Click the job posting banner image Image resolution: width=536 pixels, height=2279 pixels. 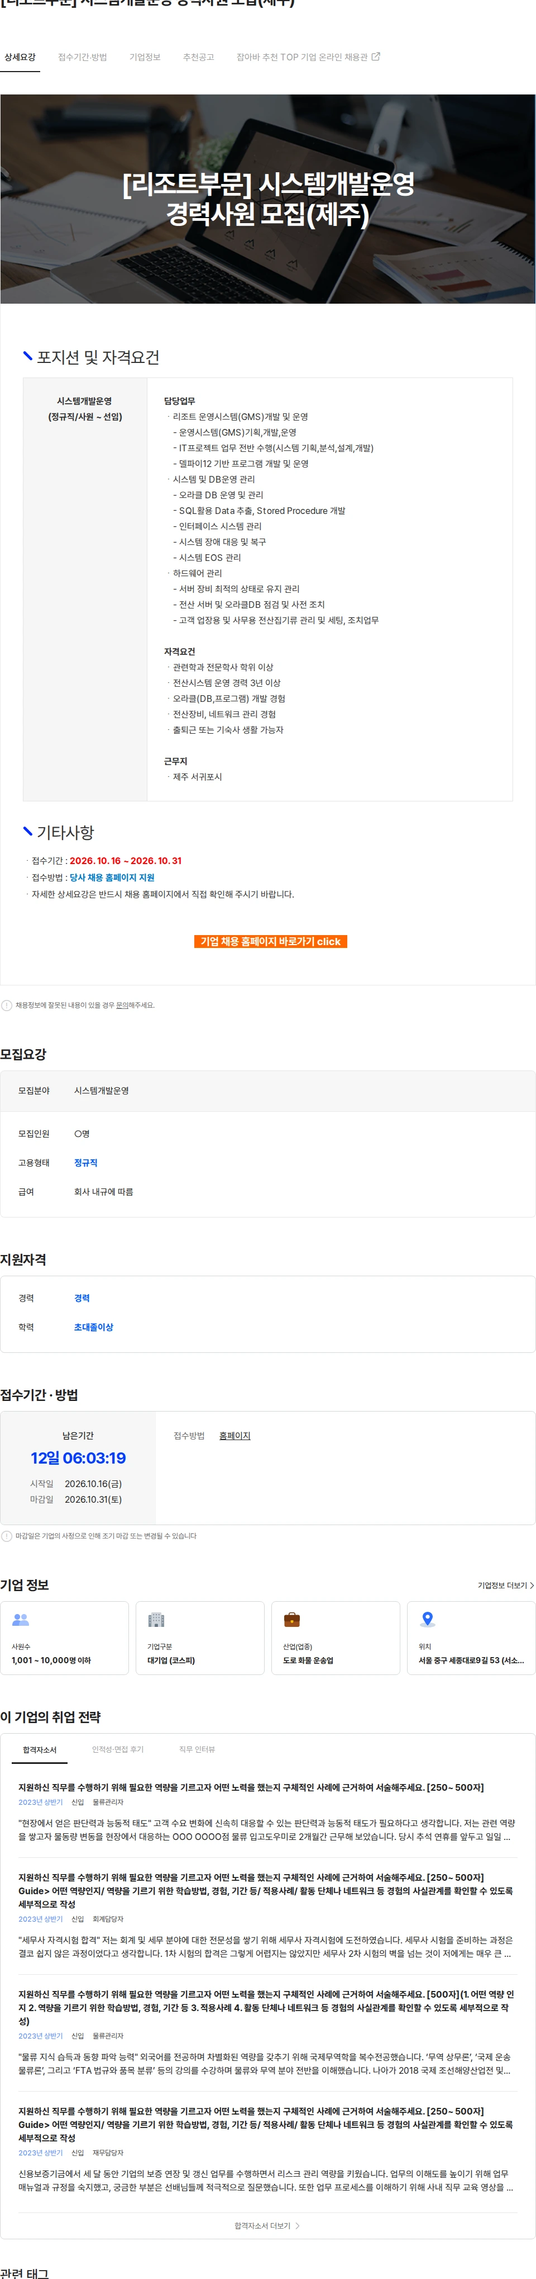click(267, 199)
